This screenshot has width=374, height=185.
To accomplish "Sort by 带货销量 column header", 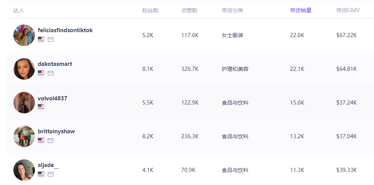I will 300,10.
